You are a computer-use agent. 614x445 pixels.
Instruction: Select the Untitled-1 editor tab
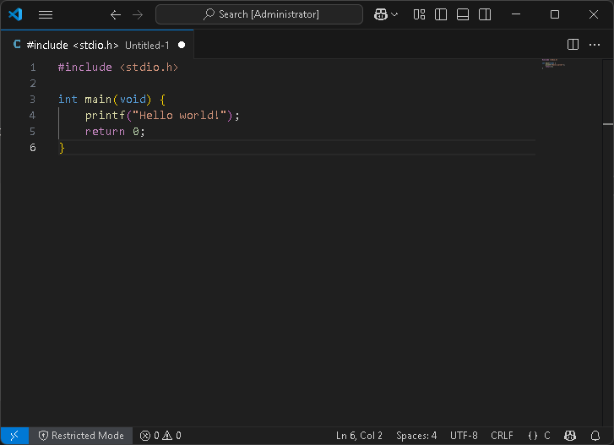coord(98,45)
